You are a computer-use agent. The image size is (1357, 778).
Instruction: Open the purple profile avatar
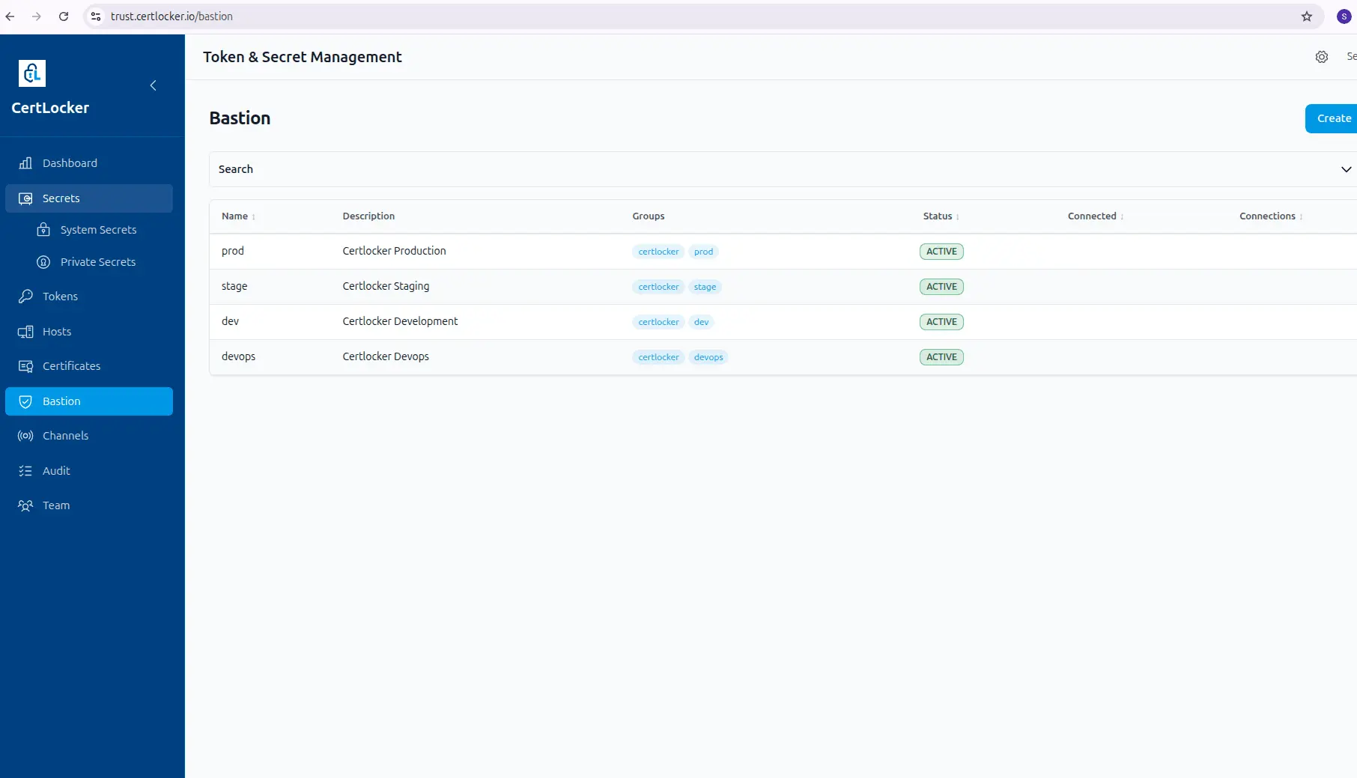(x=1344, y=16)
